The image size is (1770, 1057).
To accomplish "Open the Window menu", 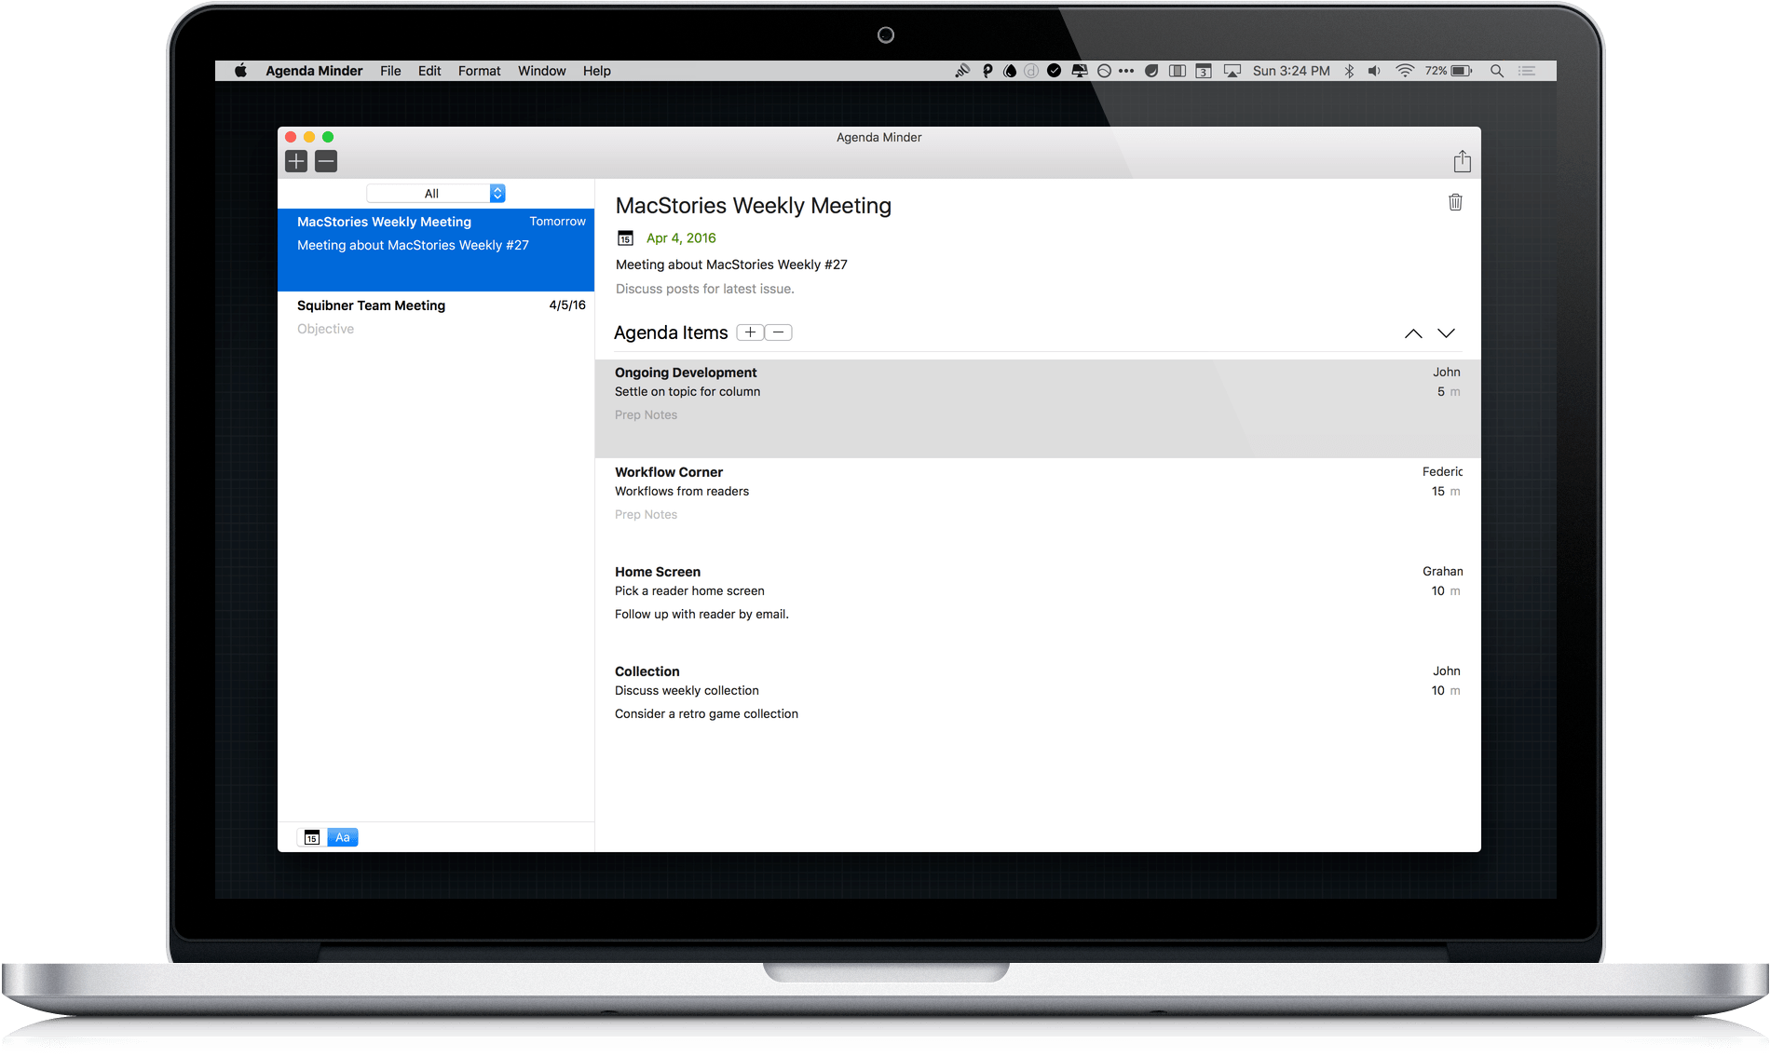I will click(x=541, y=71).
